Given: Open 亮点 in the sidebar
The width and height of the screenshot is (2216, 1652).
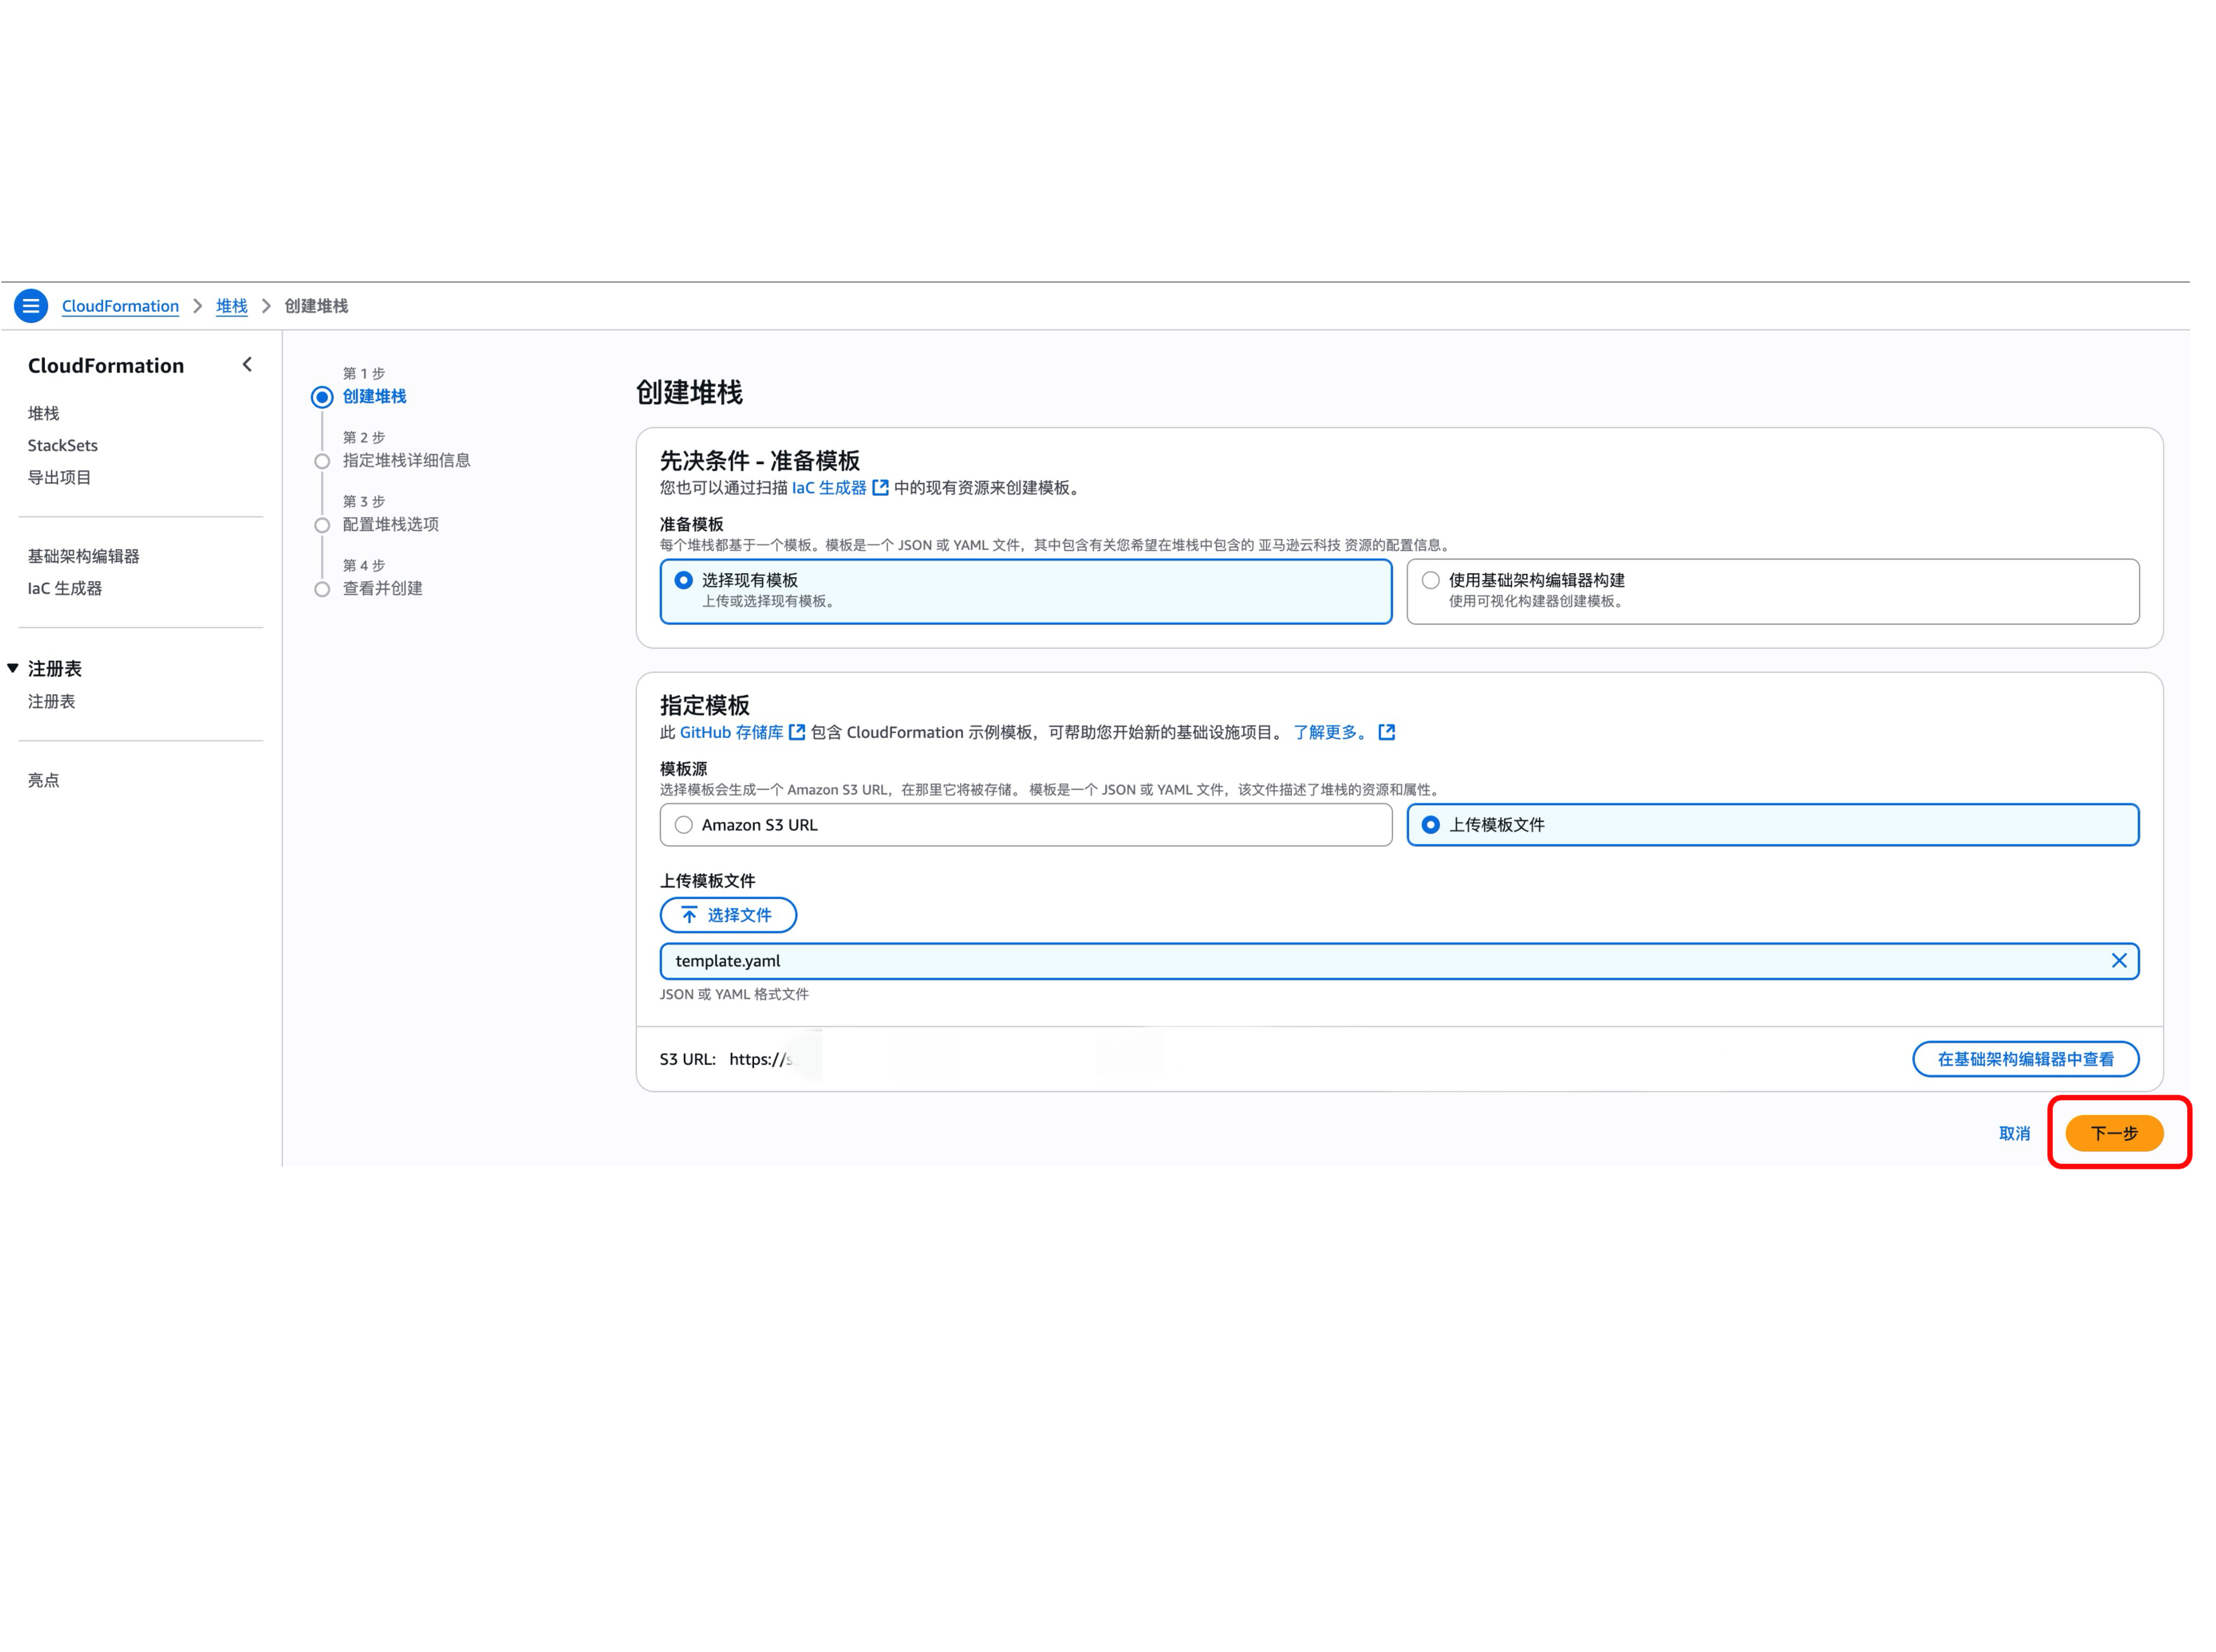Looking at the screenshot, I should 43,781.
